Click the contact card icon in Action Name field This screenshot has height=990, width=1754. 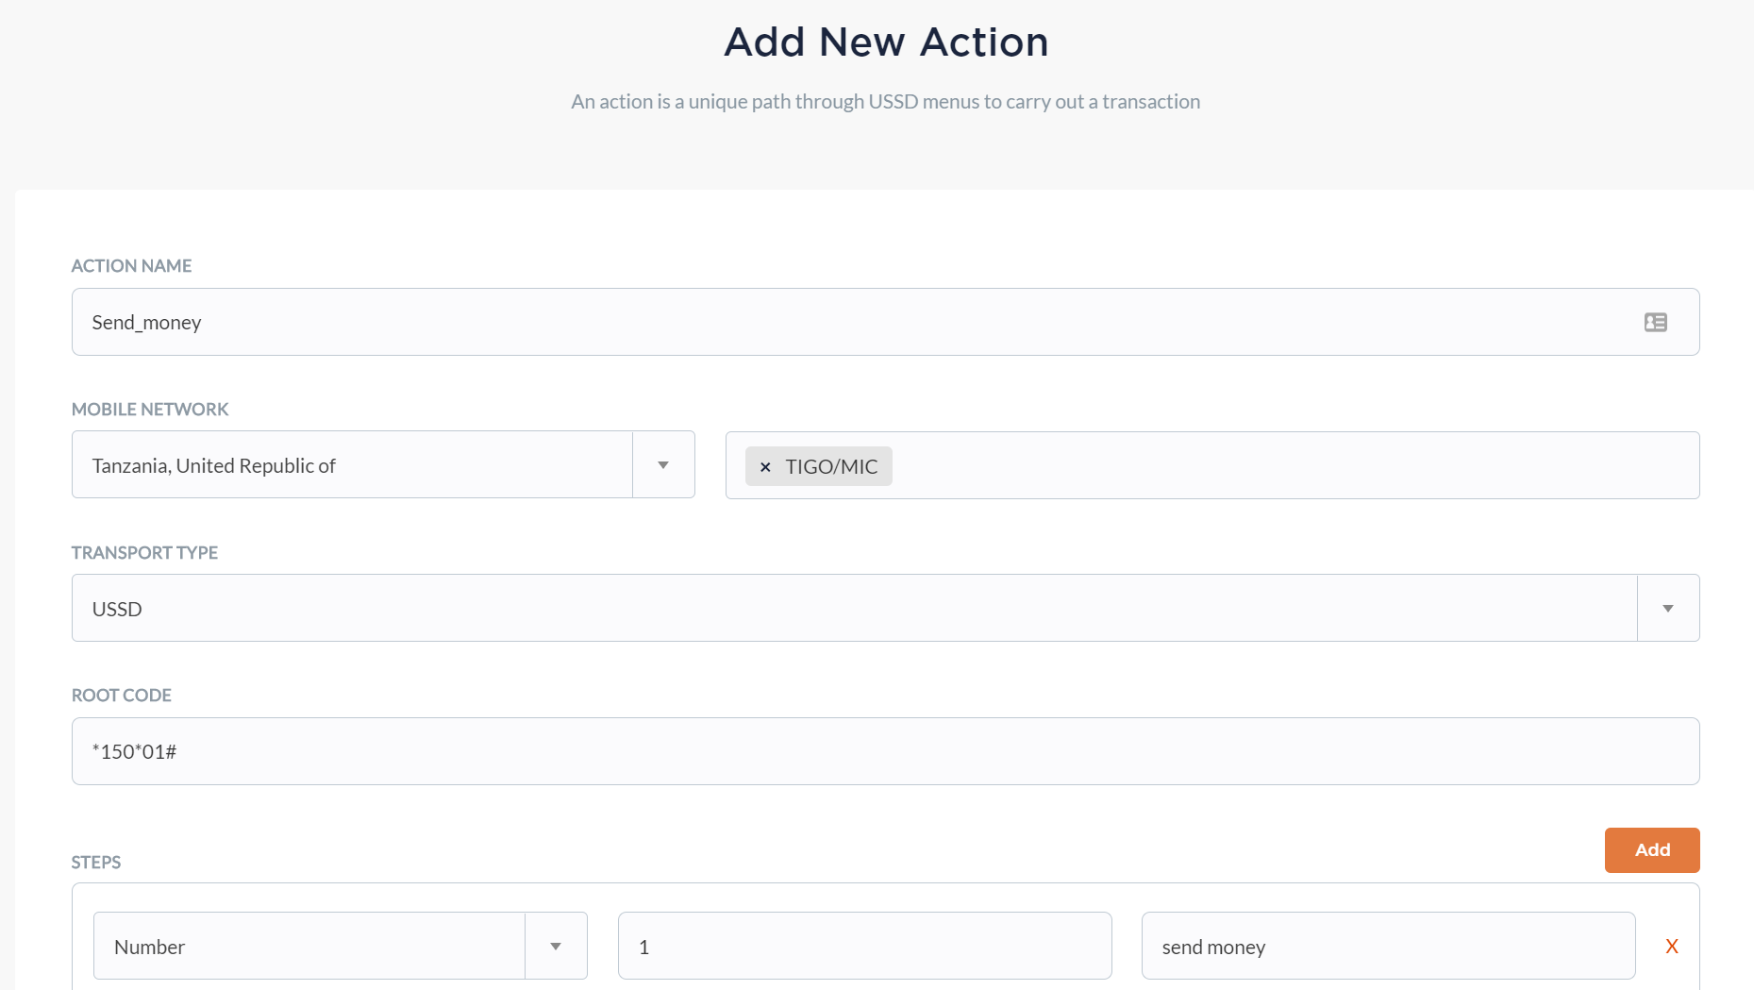[1657, 322]
